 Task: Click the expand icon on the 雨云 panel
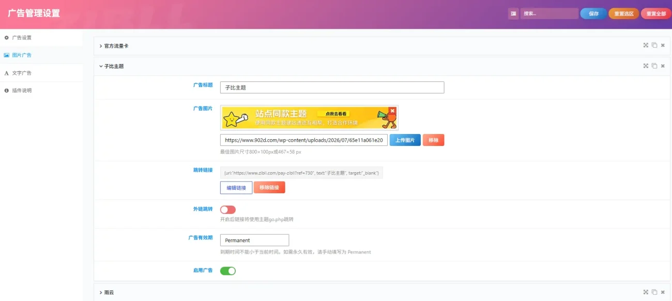(x=646, y=292)
